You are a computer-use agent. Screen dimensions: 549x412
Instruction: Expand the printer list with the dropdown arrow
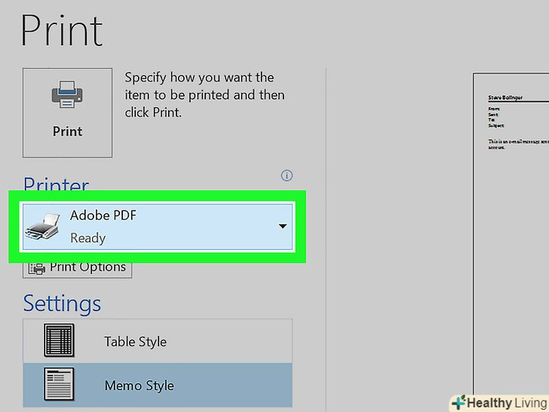pos(283,226)
